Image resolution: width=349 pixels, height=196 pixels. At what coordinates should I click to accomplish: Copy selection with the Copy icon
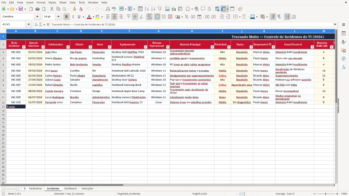(58, 9)
